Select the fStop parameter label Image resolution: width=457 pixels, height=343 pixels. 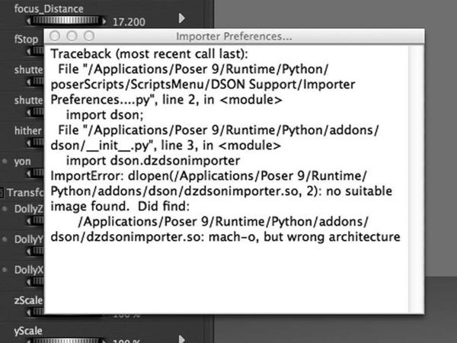click(x=26, y=39)
